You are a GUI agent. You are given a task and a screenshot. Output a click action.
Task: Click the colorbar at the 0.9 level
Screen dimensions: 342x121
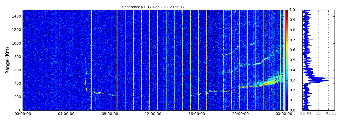pyautogui.click(x=287, y=20)
